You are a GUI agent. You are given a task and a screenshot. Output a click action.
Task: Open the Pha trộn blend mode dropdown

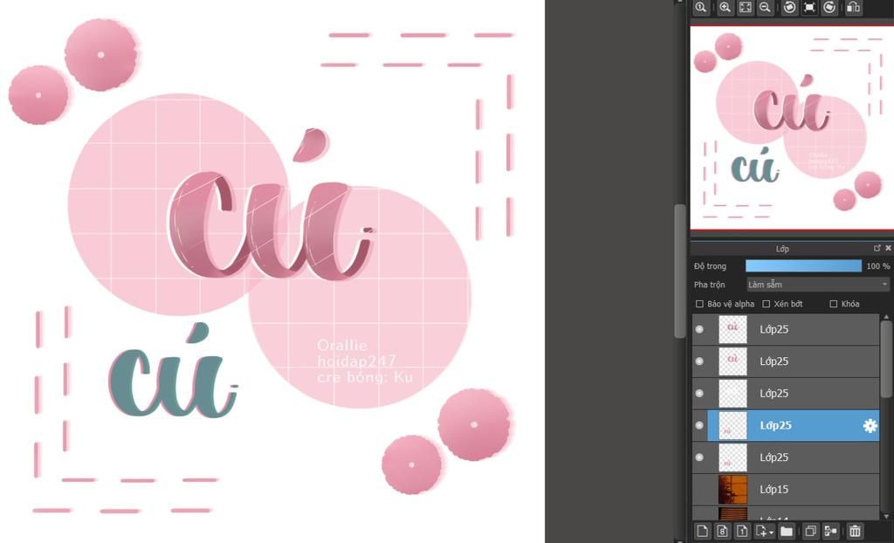(817, 284)
